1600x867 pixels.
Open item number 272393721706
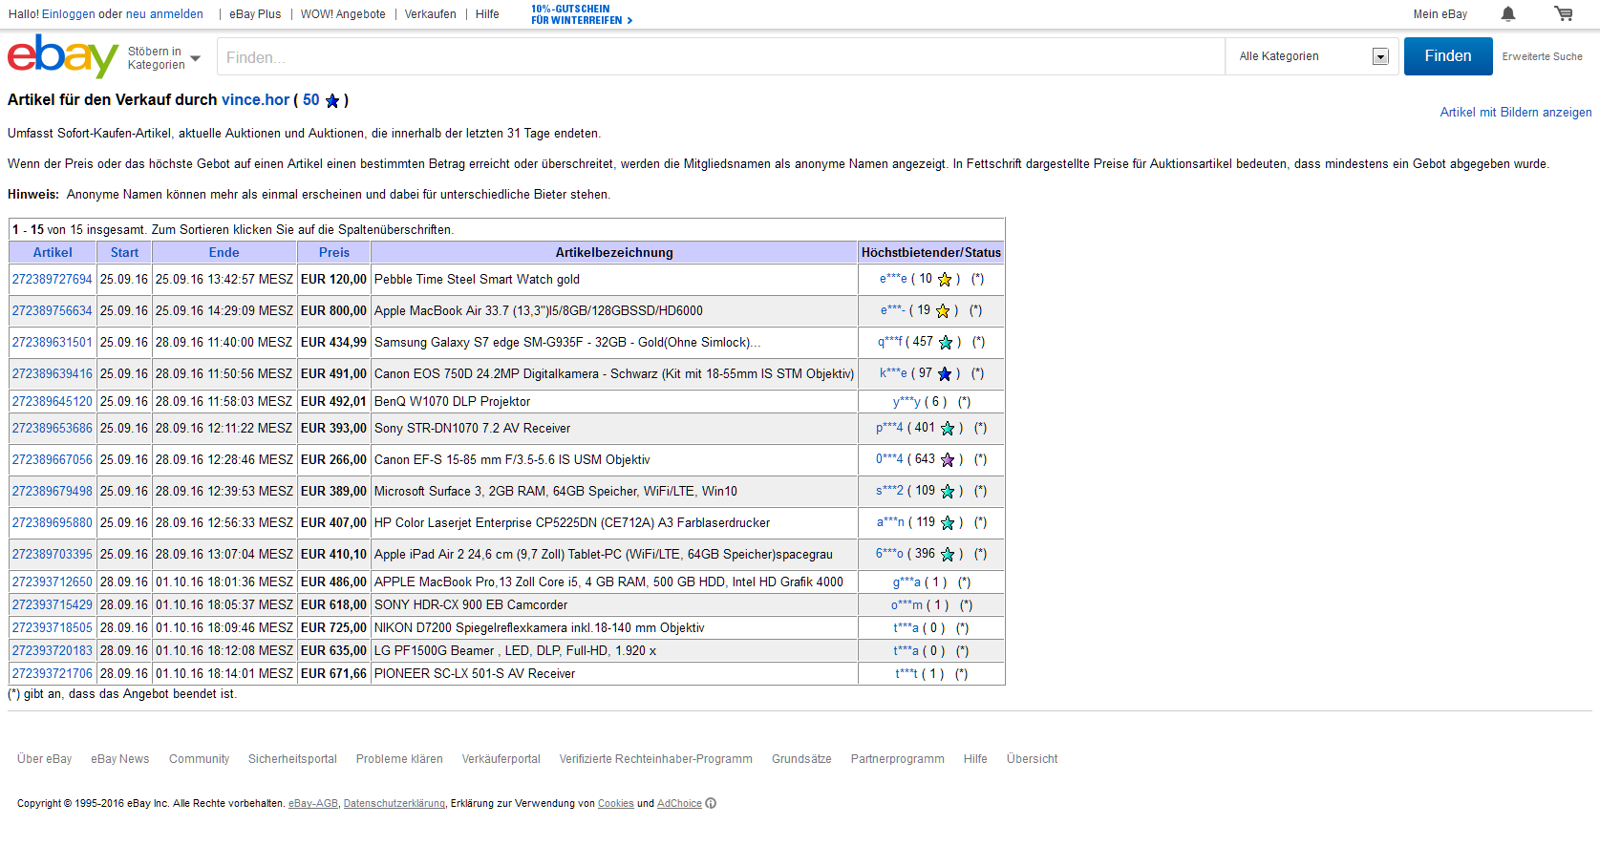pos(53,674)
